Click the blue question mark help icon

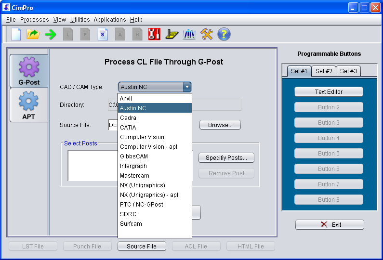pos(224,34)
